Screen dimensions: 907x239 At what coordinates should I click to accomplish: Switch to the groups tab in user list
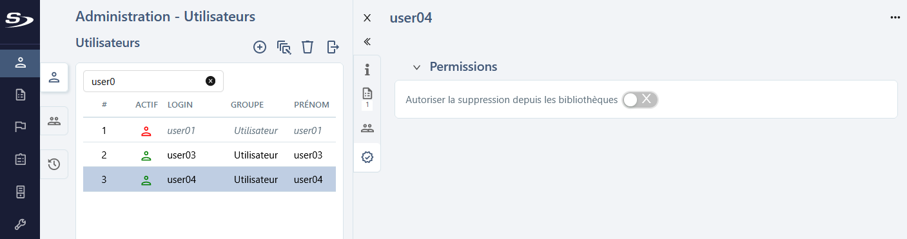54,120
